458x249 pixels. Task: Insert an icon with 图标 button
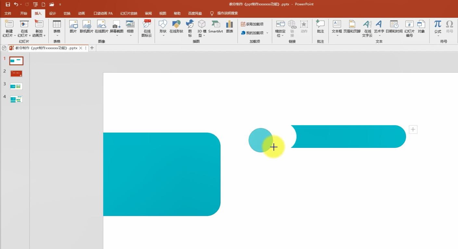[x=190, y=28]
